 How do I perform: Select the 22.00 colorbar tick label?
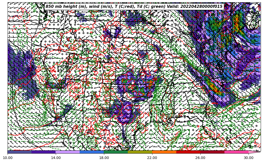(x=152, y=158)
